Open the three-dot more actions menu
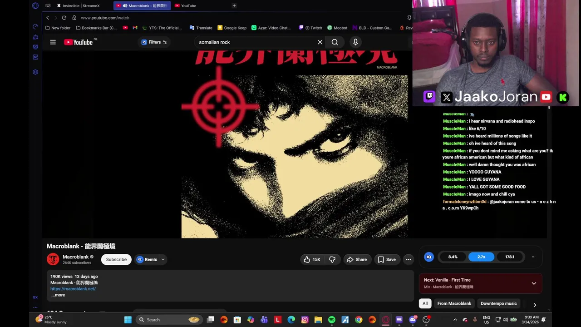Screen dimensions: 581x327 (409, 259)
